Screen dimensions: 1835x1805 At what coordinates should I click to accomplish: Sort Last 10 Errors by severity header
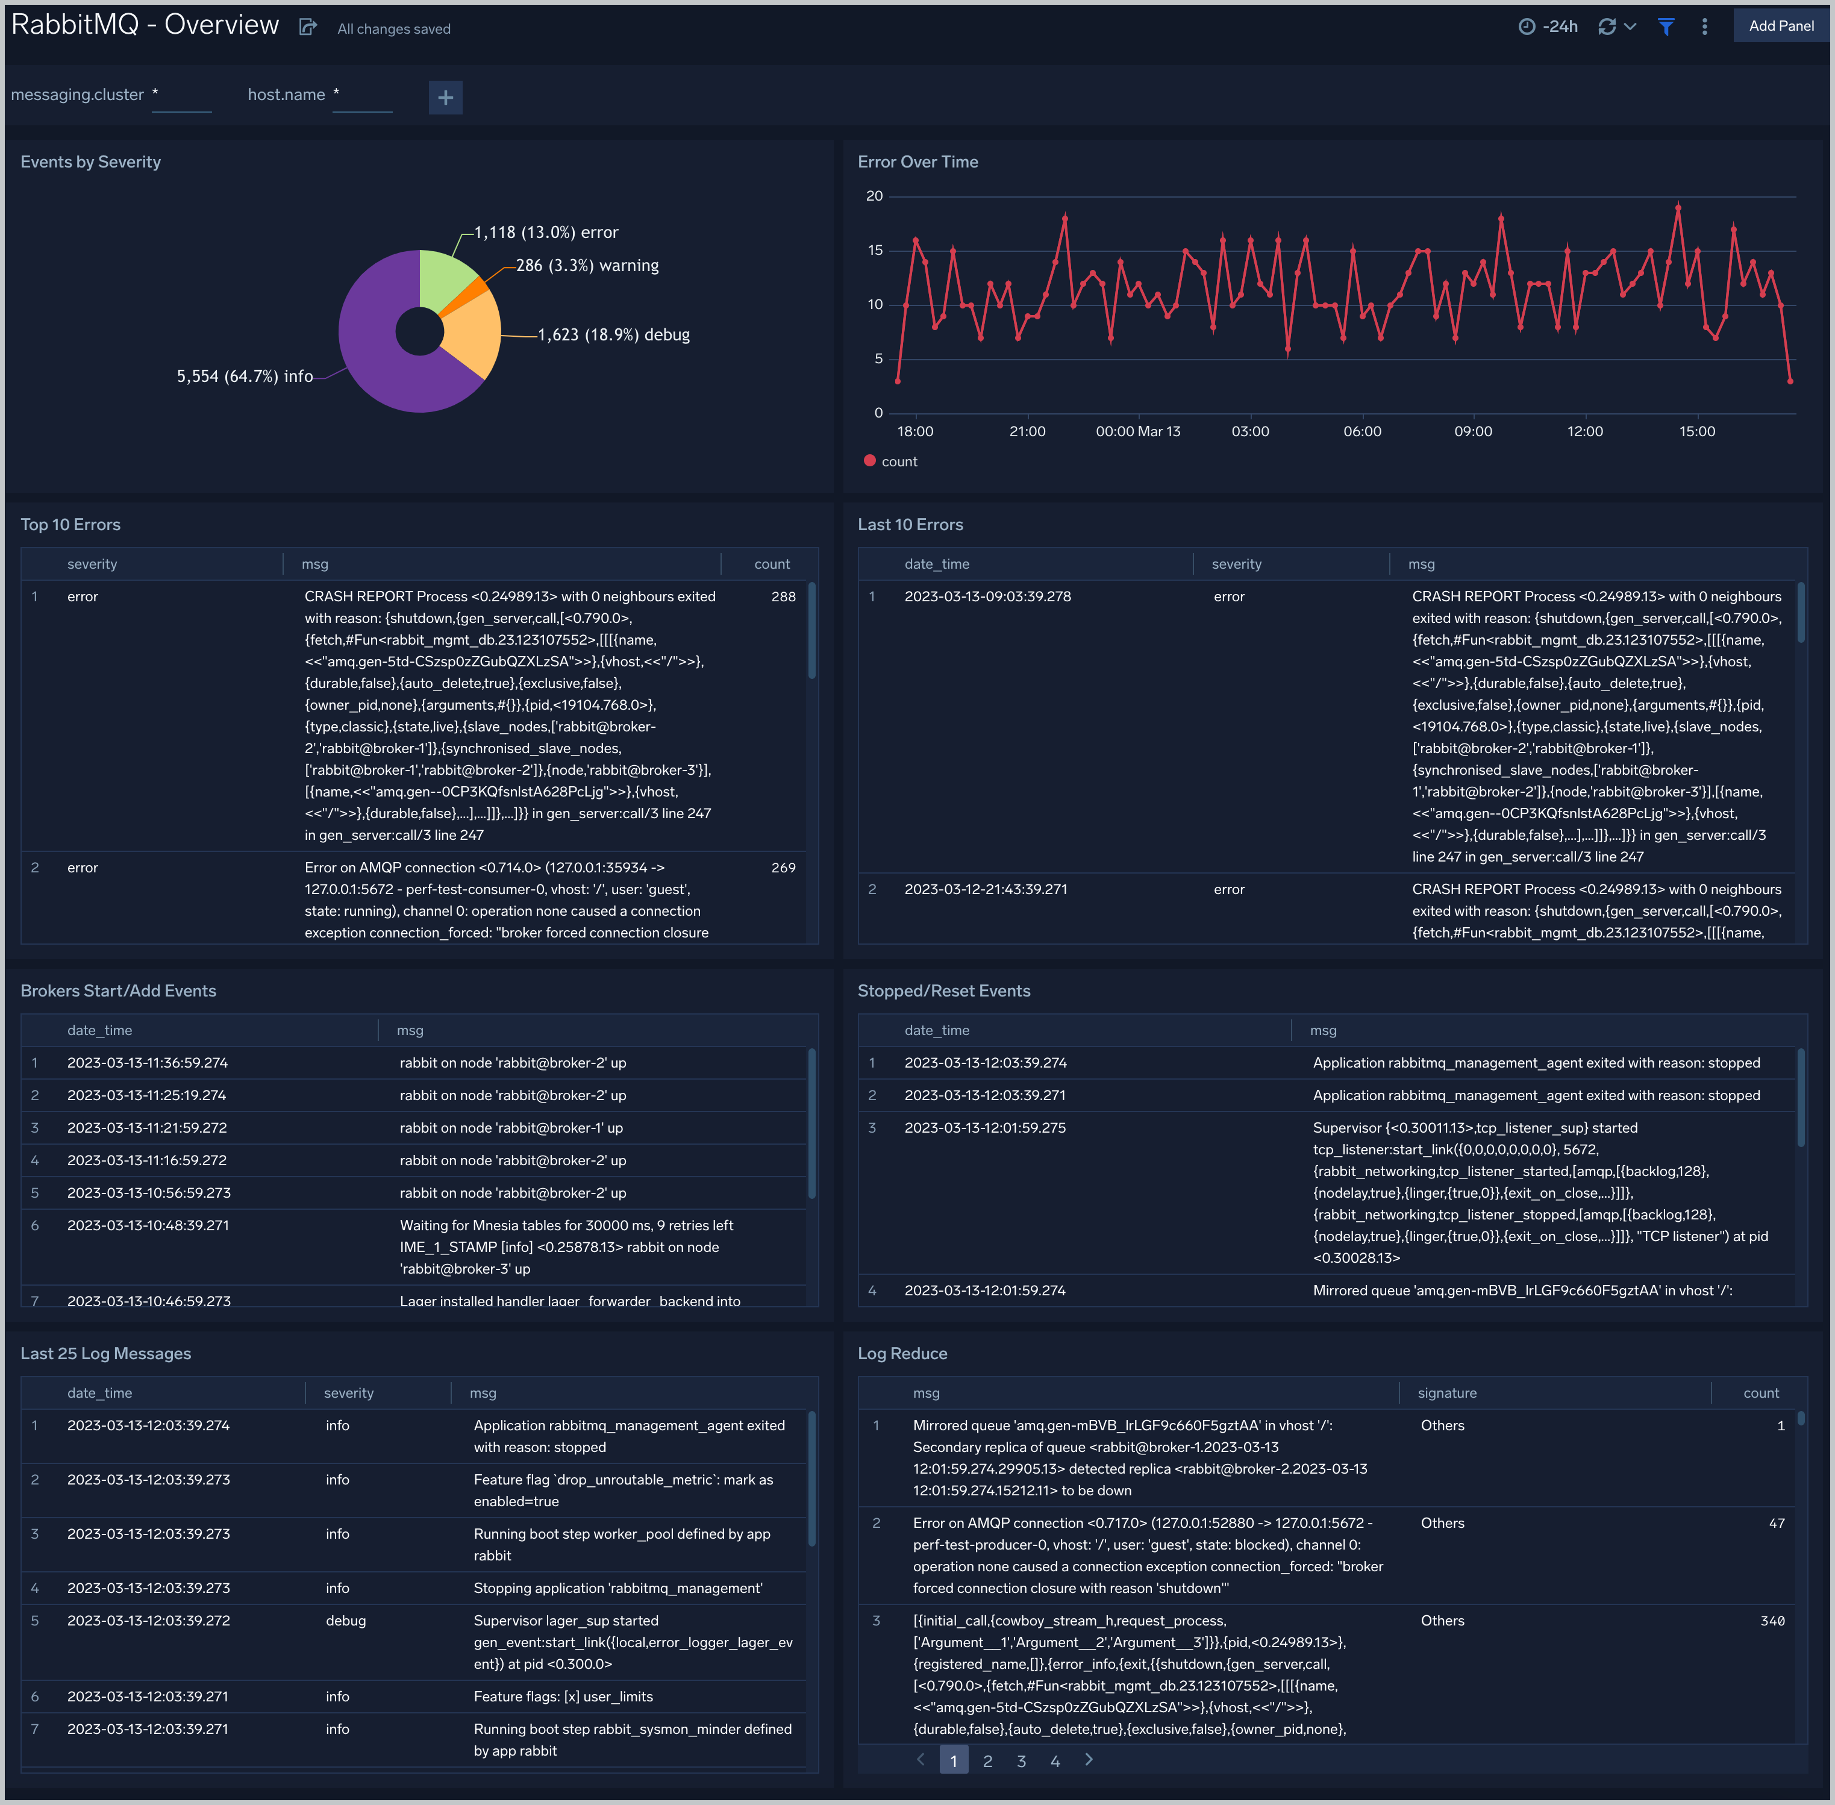(1236, 564)
